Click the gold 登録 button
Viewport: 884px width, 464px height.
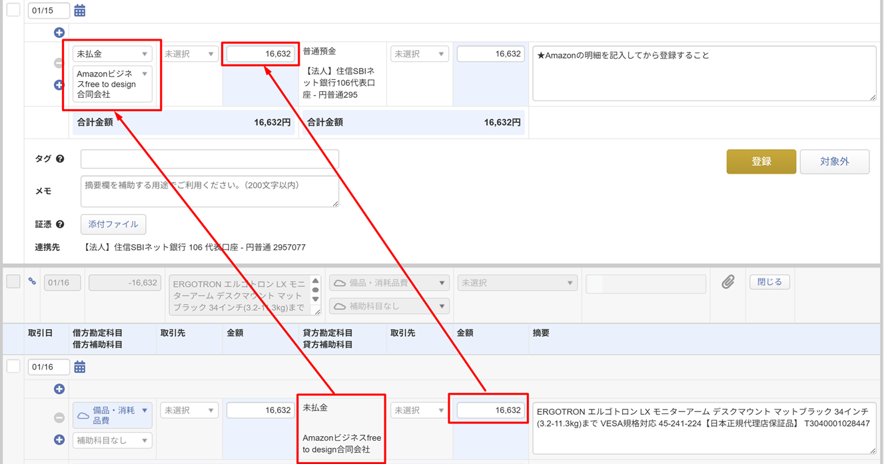[761, 162]
